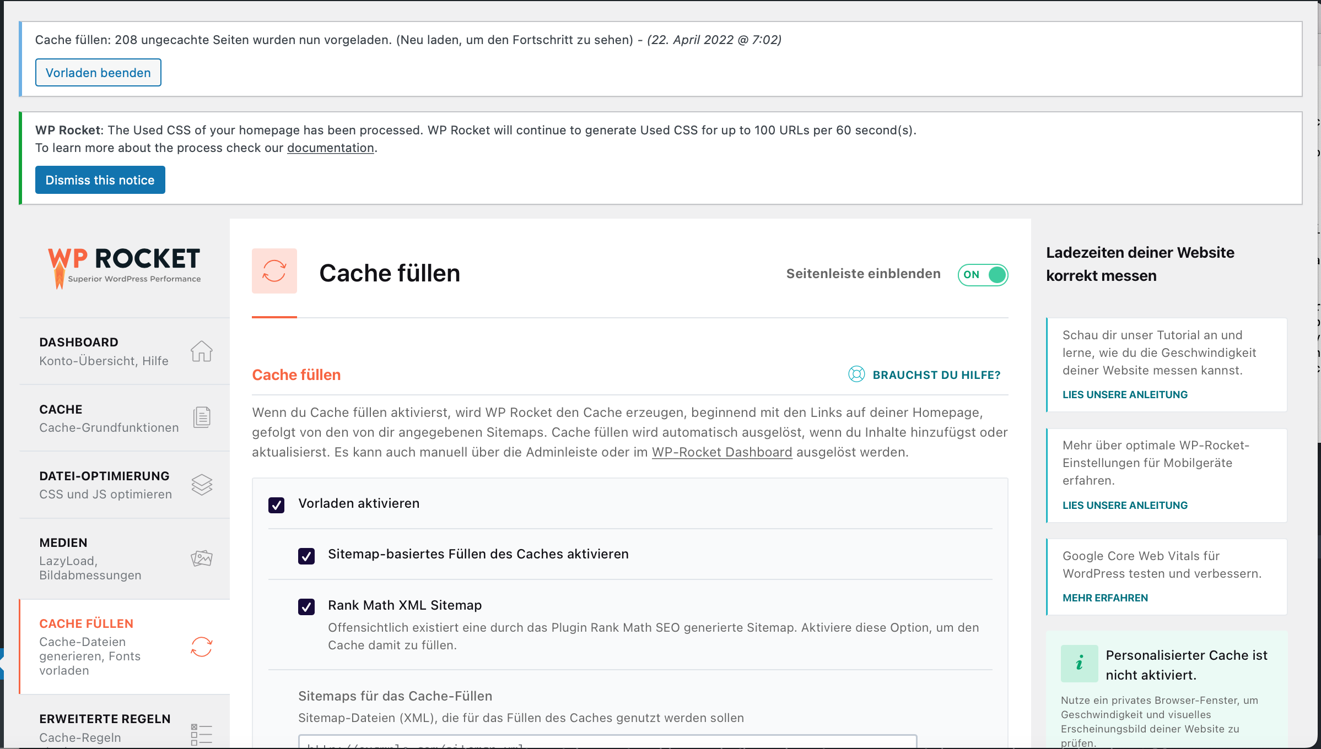This screenshot has width=1321, height=749.
Task: Click the Seitenleiste einblenden label
Action: pyautogui.click(x=863, y=274)
